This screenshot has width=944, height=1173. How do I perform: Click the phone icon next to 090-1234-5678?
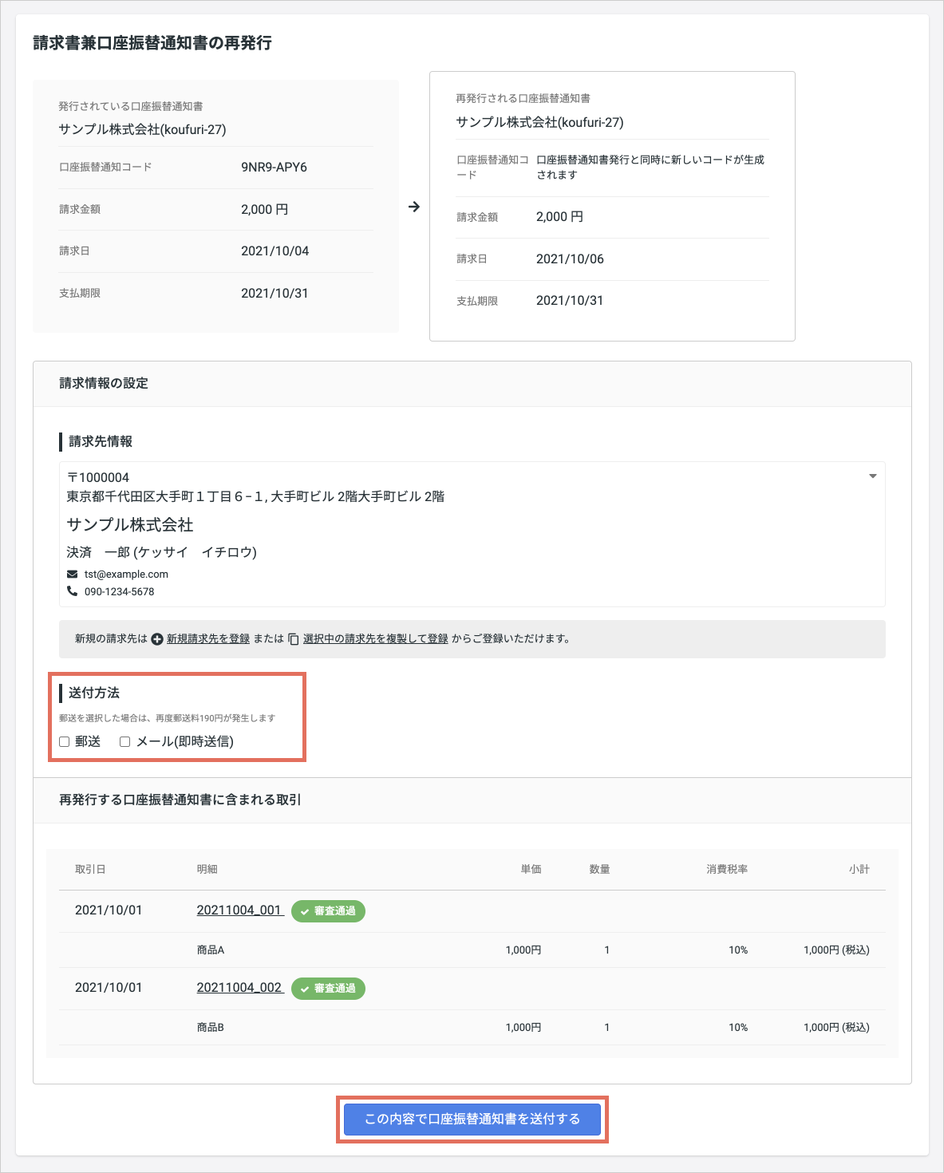73,591
